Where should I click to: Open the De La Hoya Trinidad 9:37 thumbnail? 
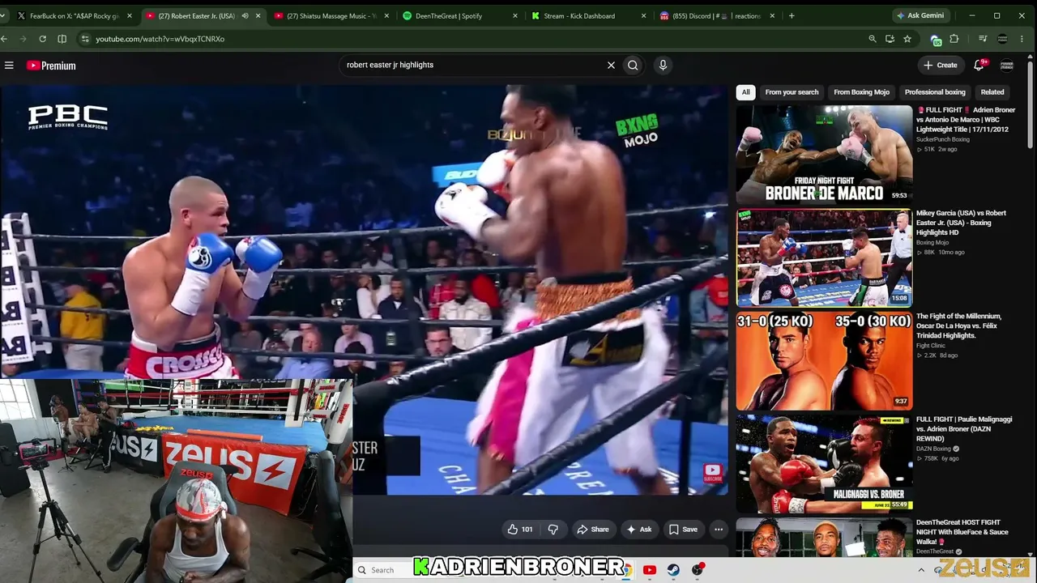click(x=824, y=361)
